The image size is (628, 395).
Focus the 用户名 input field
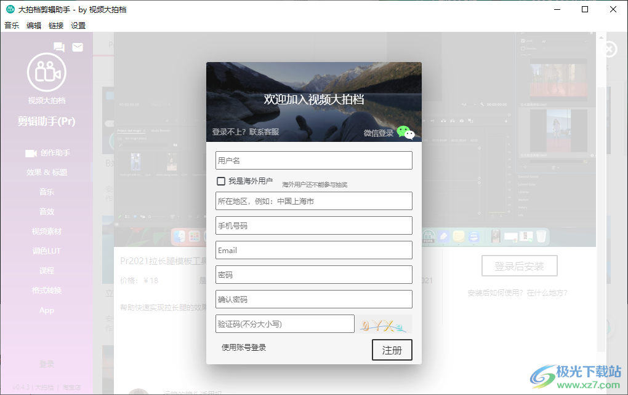(313, 160)
